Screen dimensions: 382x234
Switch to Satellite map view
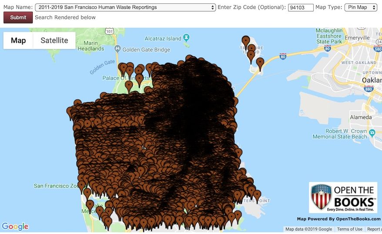coord(54,40)
